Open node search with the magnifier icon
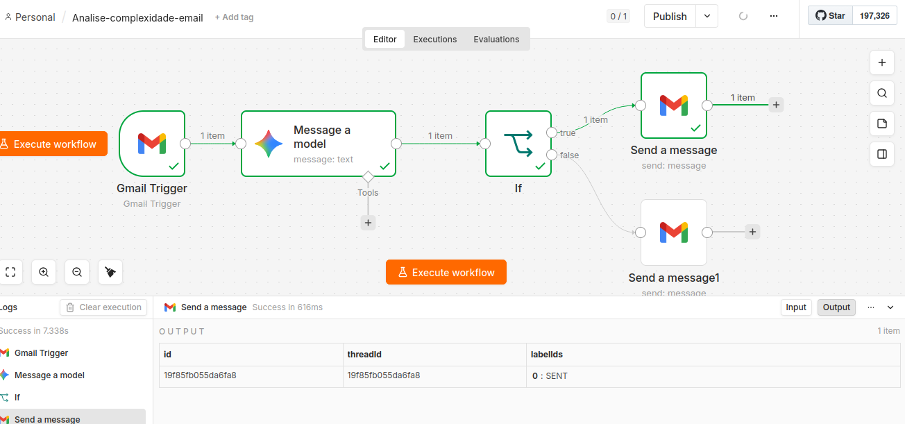The width and height of the screenshot is (905, 424). (x=882, y=93)
